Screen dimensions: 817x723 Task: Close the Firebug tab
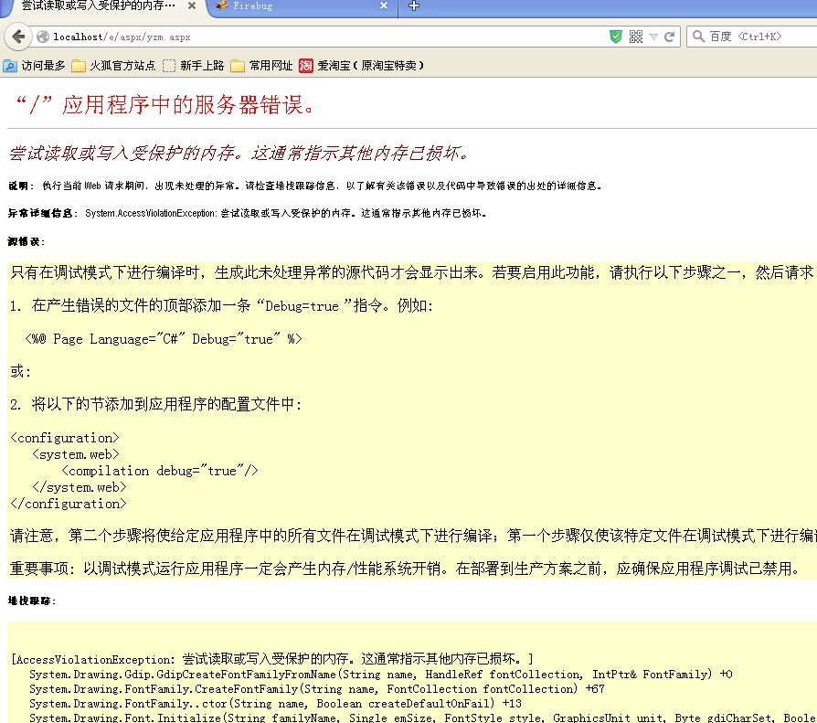click(385, 6)
